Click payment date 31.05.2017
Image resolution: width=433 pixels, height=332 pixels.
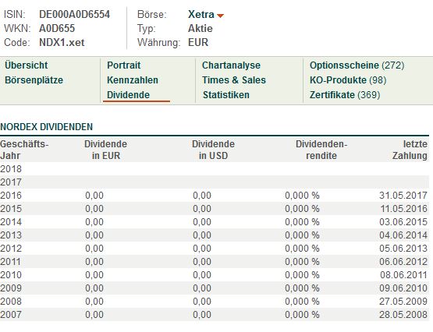403,196
